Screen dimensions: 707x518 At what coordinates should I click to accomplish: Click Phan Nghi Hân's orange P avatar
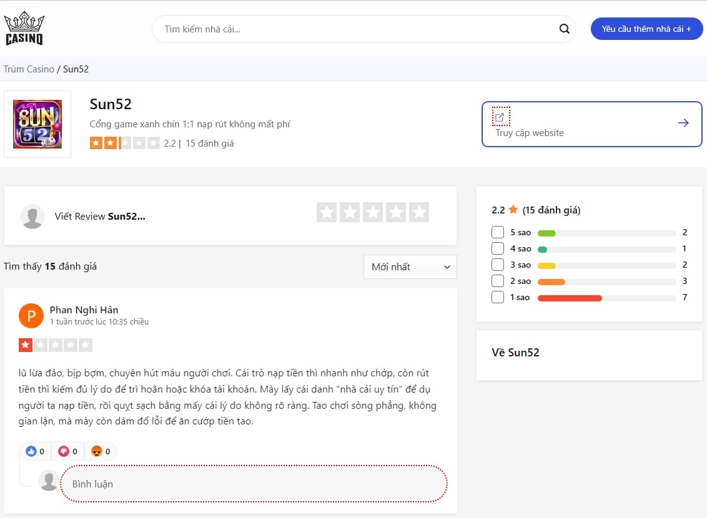31,316
